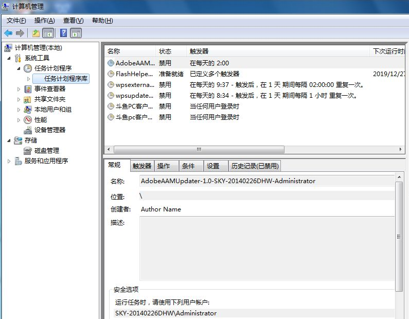Toggle the Show/Hide Console Tree icon
The width and height of the screenshot is (409, 319).
[48, 33]
